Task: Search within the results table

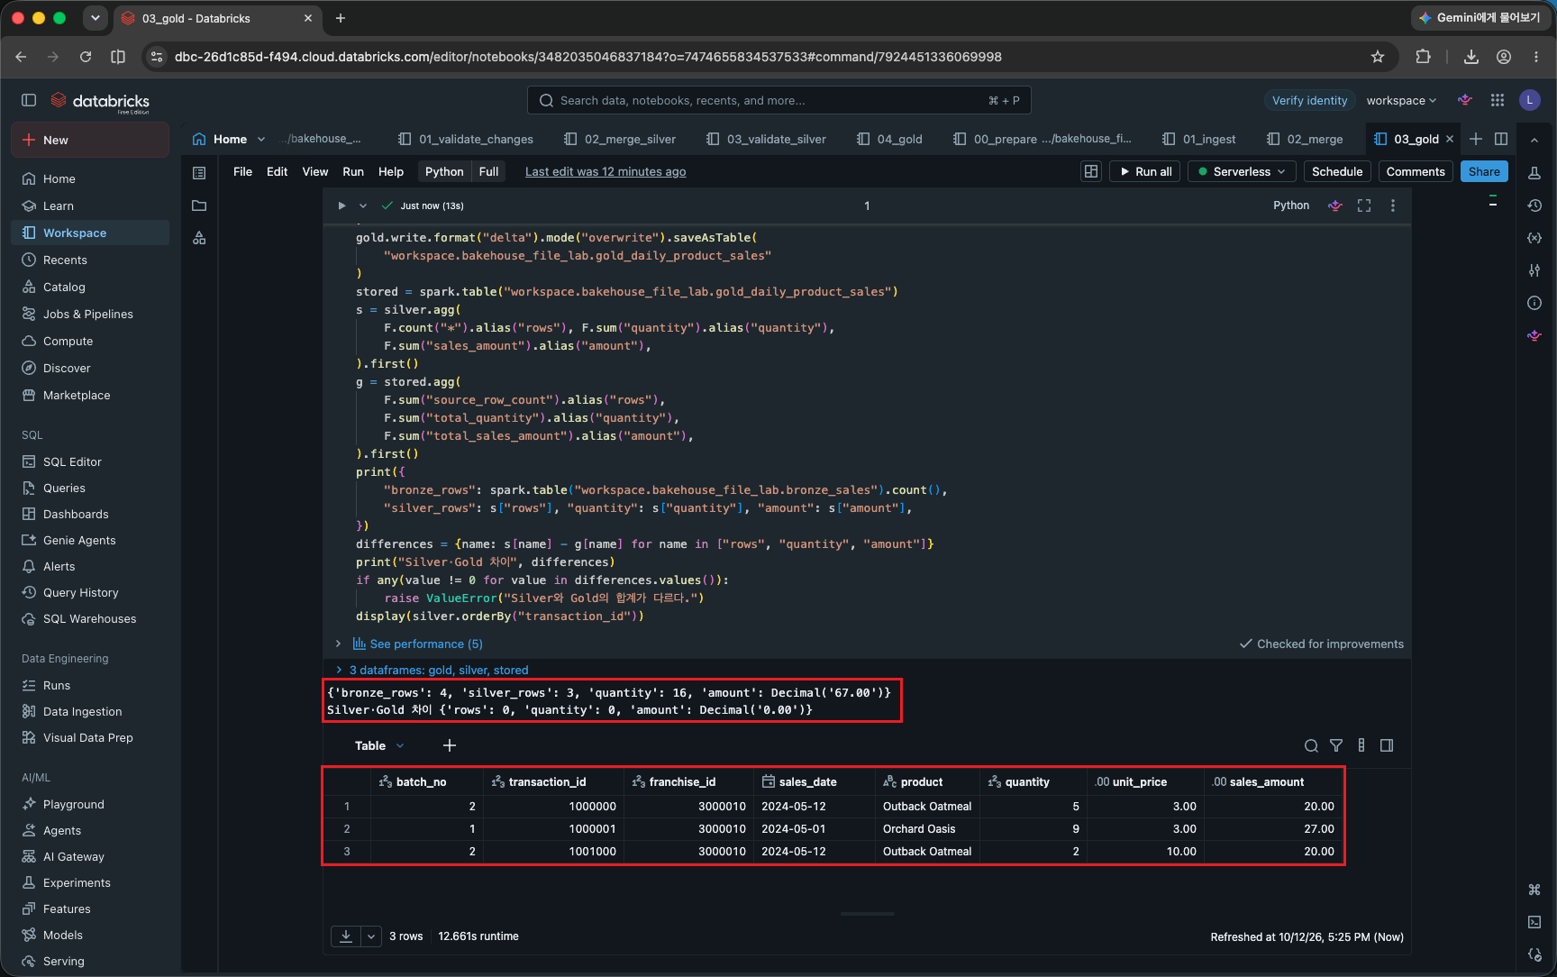Action: (x=1311, y=745)
